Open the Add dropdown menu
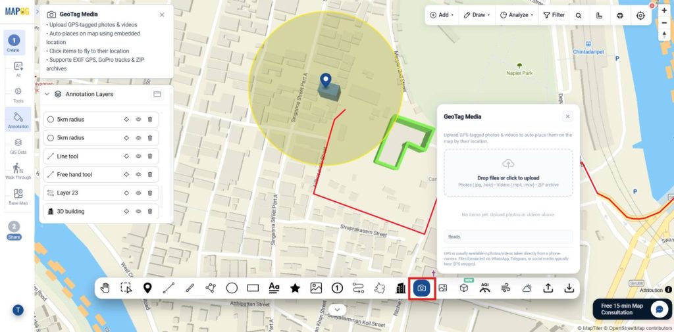The width and height of the screenshot is (674, 332). click(442, 15)
